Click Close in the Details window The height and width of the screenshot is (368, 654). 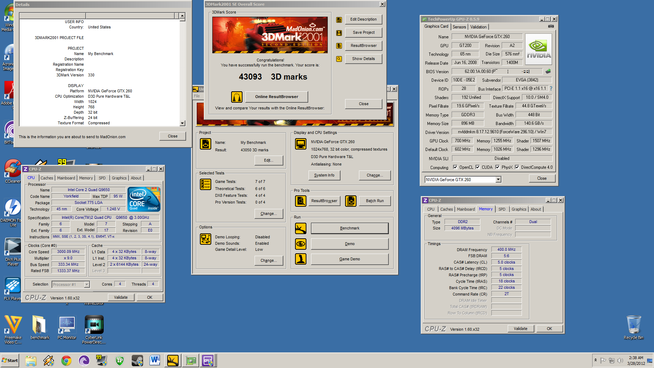(x=173, y=136)
